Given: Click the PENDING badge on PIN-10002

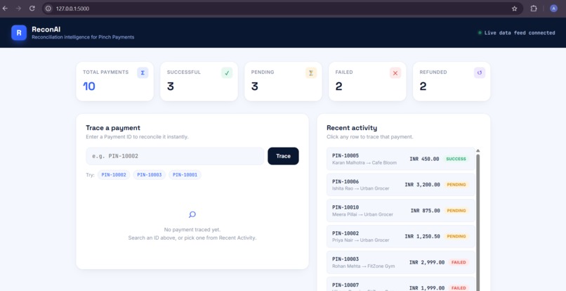Looking at the screenshot, I should 456,236.
